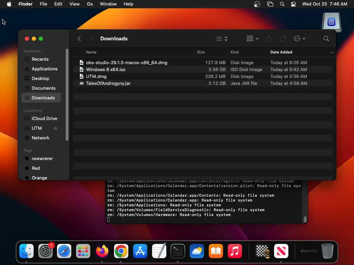Screen dimensions: 354x265
Task: Launch Music from the Dock
Action: point(235,251)
